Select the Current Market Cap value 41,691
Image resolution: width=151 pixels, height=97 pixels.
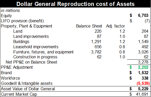click(142, 94)
